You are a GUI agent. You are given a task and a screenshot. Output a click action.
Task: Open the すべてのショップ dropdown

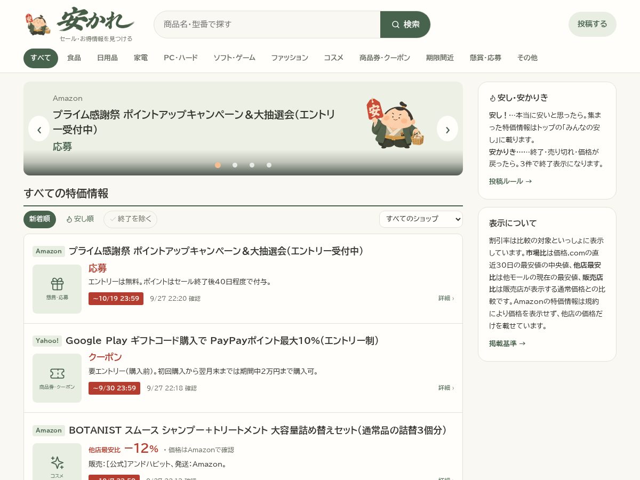pos(421,219)
